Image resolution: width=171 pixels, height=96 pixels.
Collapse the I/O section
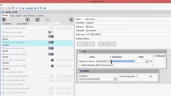[78, 51]
